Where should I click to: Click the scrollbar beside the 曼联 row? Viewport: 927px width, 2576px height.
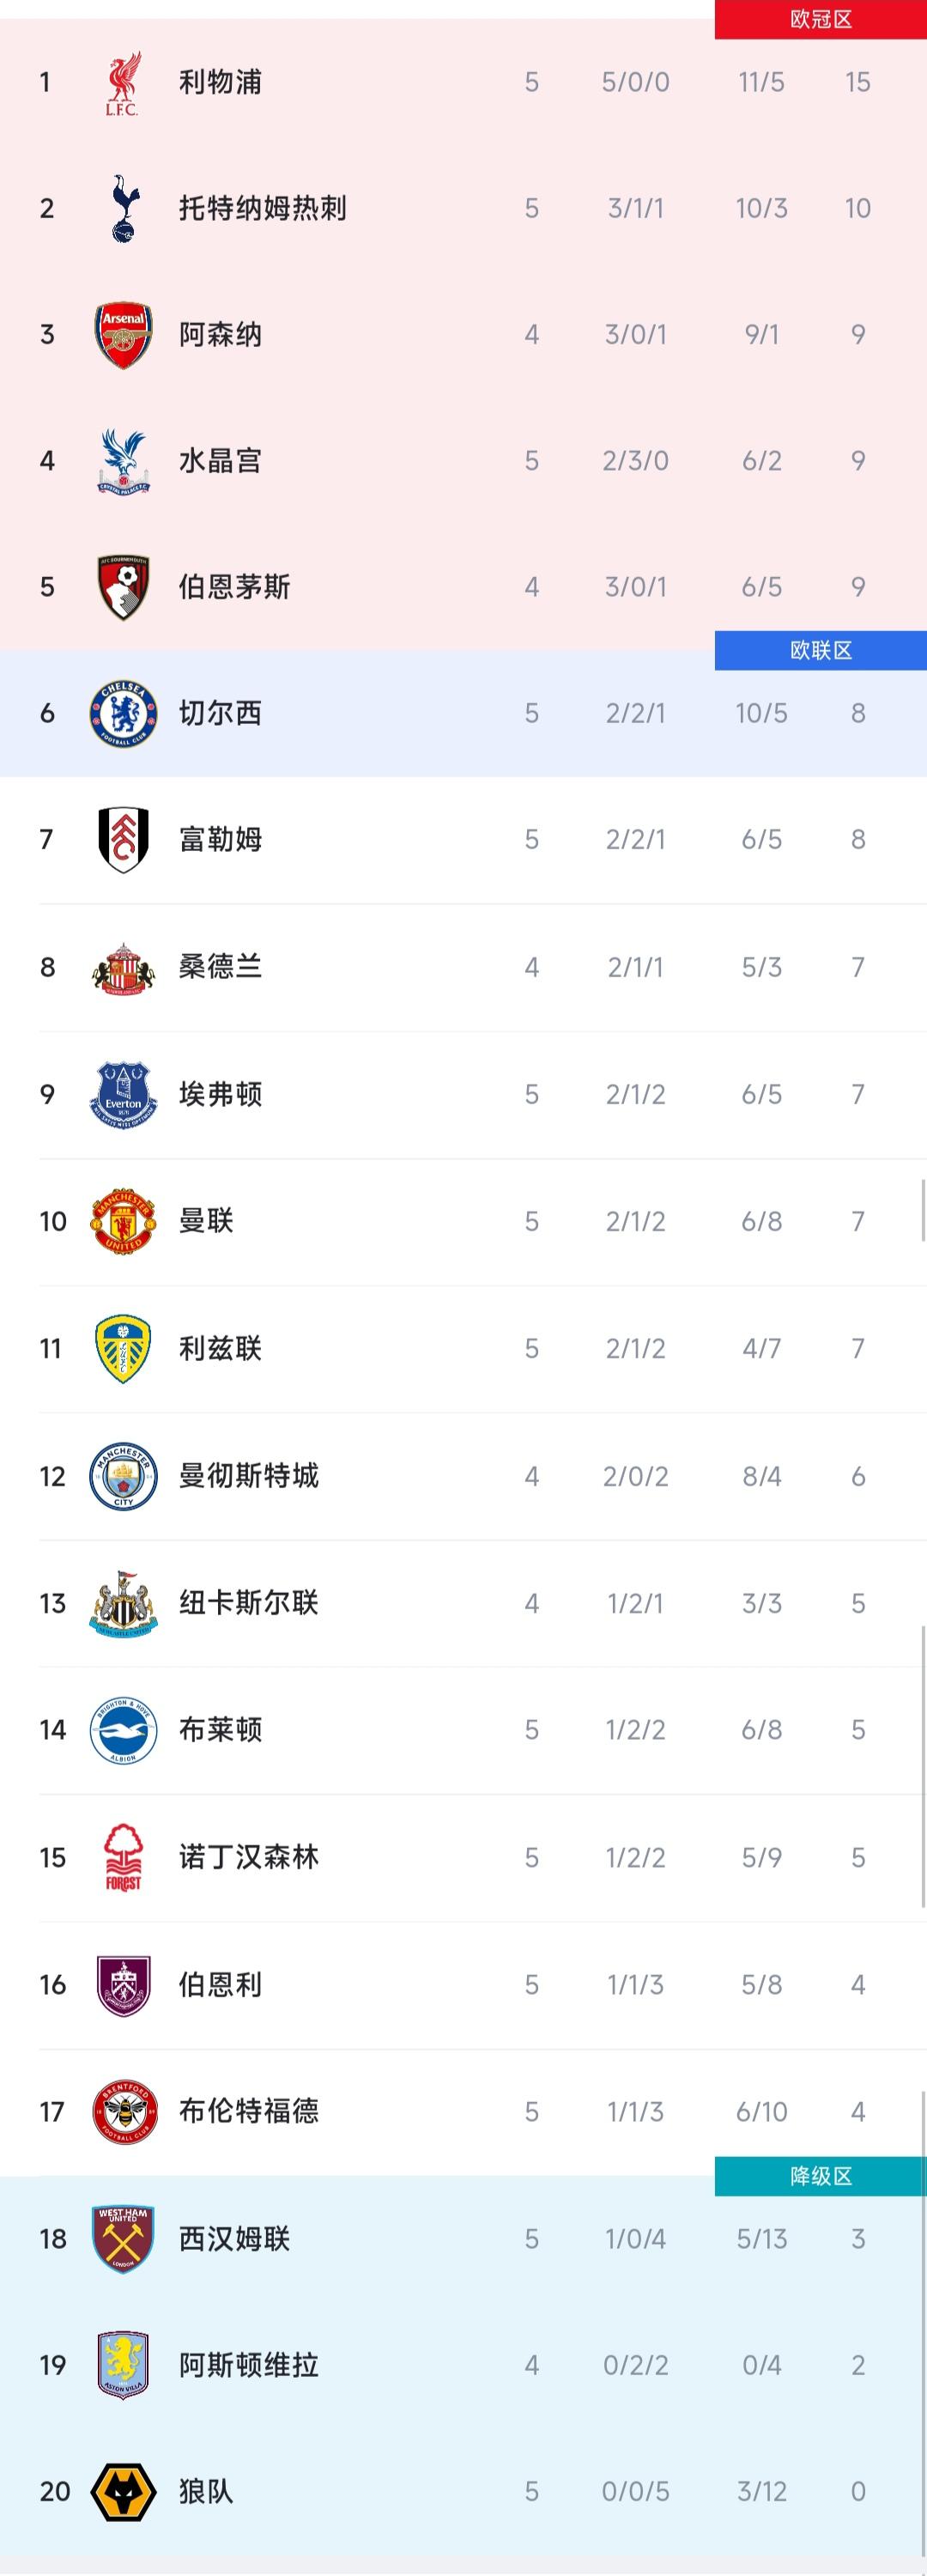[x=923, y=1210]
